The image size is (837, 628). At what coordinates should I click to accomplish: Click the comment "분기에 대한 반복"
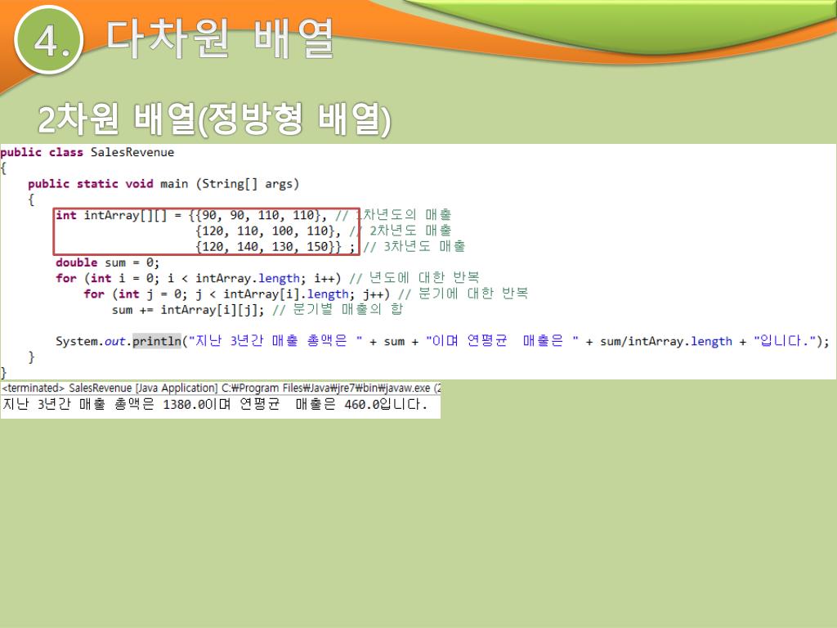tap(473, 294)
